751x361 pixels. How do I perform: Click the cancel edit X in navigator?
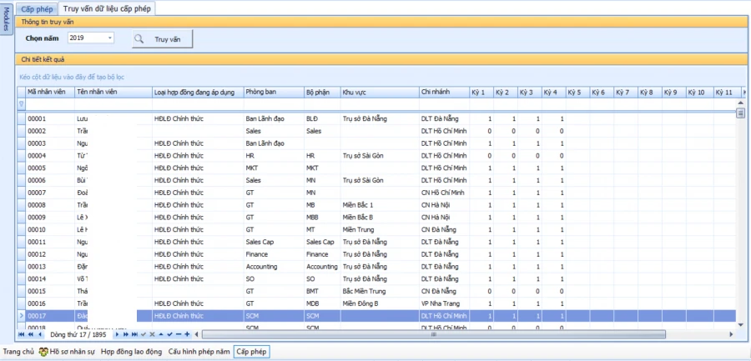pos(153,334)
